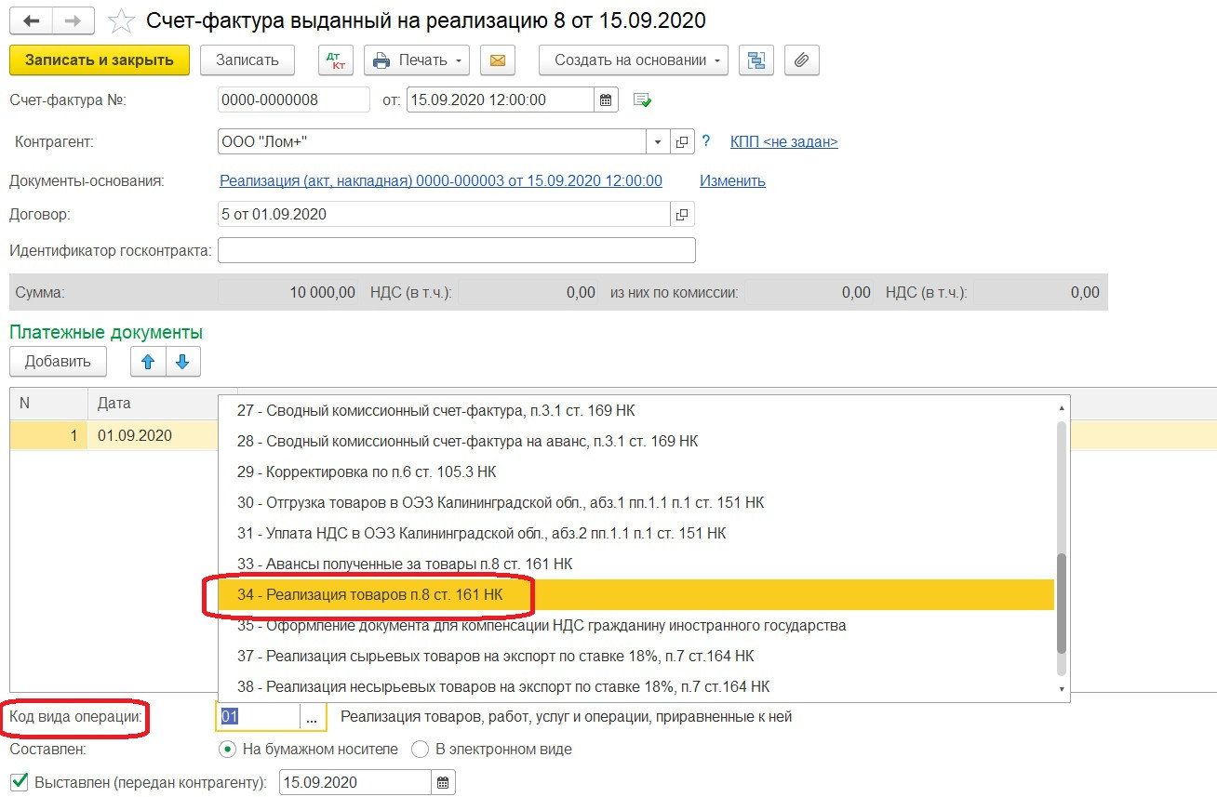This screenshot has height=797, width=1217.
Task: Choose 31 - Уплата НДС в ОЭЗ
Action: 636,533
